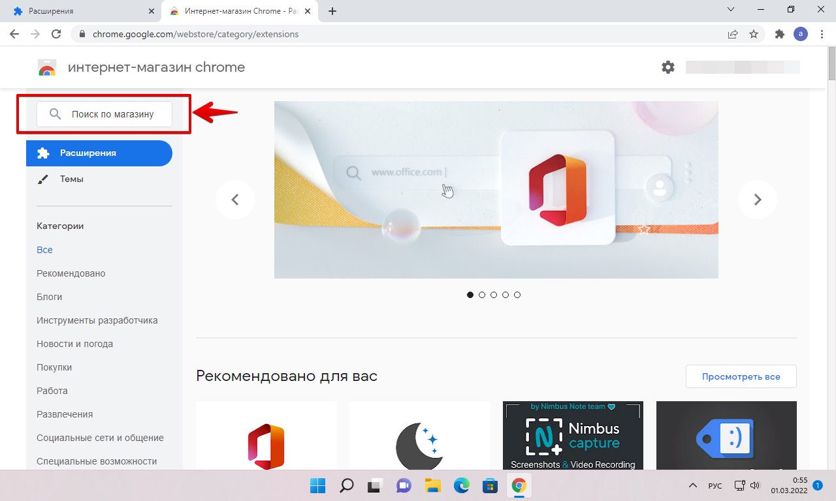Select the first carousel dot
Image resolution: width=836 pixels, height=501 pixels.
click(470, 295)
